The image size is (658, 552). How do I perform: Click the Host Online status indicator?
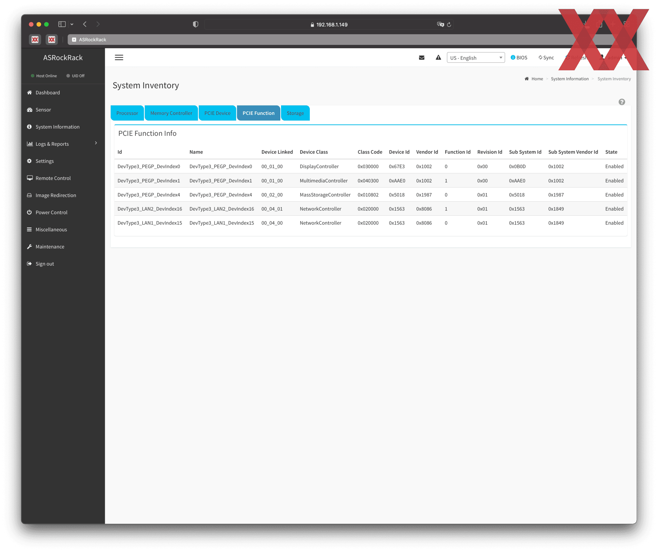(44, 76)
